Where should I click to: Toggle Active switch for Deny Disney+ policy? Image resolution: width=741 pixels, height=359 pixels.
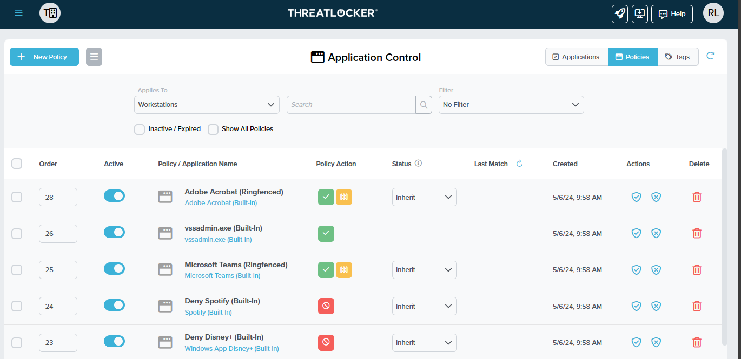click(x=114, y=341)
